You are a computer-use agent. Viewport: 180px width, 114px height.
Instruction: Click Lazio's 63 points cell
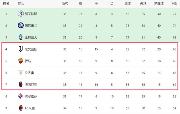point(174,73)
